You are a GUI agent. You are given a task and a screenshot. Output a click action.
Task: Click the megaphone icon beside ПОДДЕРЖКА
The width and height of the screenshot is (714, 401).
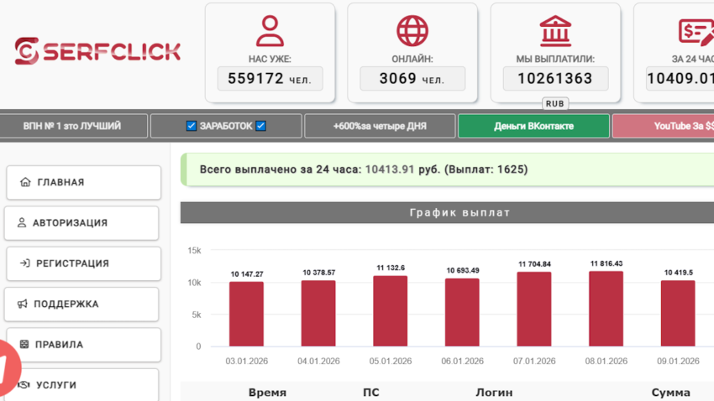click(x=23, y=304)
